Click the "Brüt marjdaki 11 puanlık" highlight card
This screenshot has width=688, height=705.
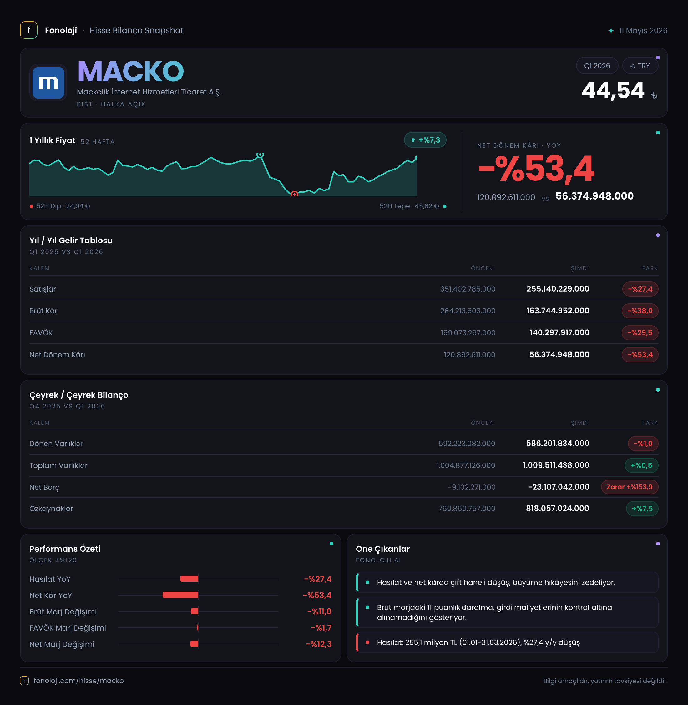tap(507, 612)
